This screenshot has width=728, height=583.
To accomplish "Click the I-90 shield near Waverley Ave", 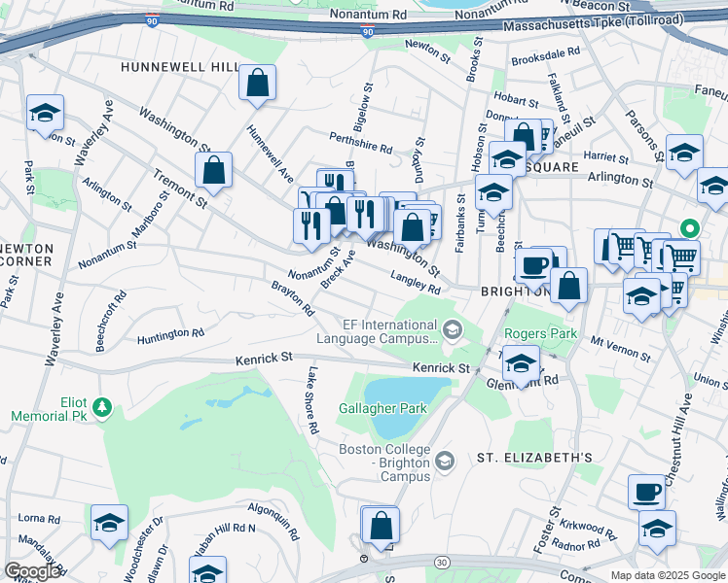I will 152,20.
